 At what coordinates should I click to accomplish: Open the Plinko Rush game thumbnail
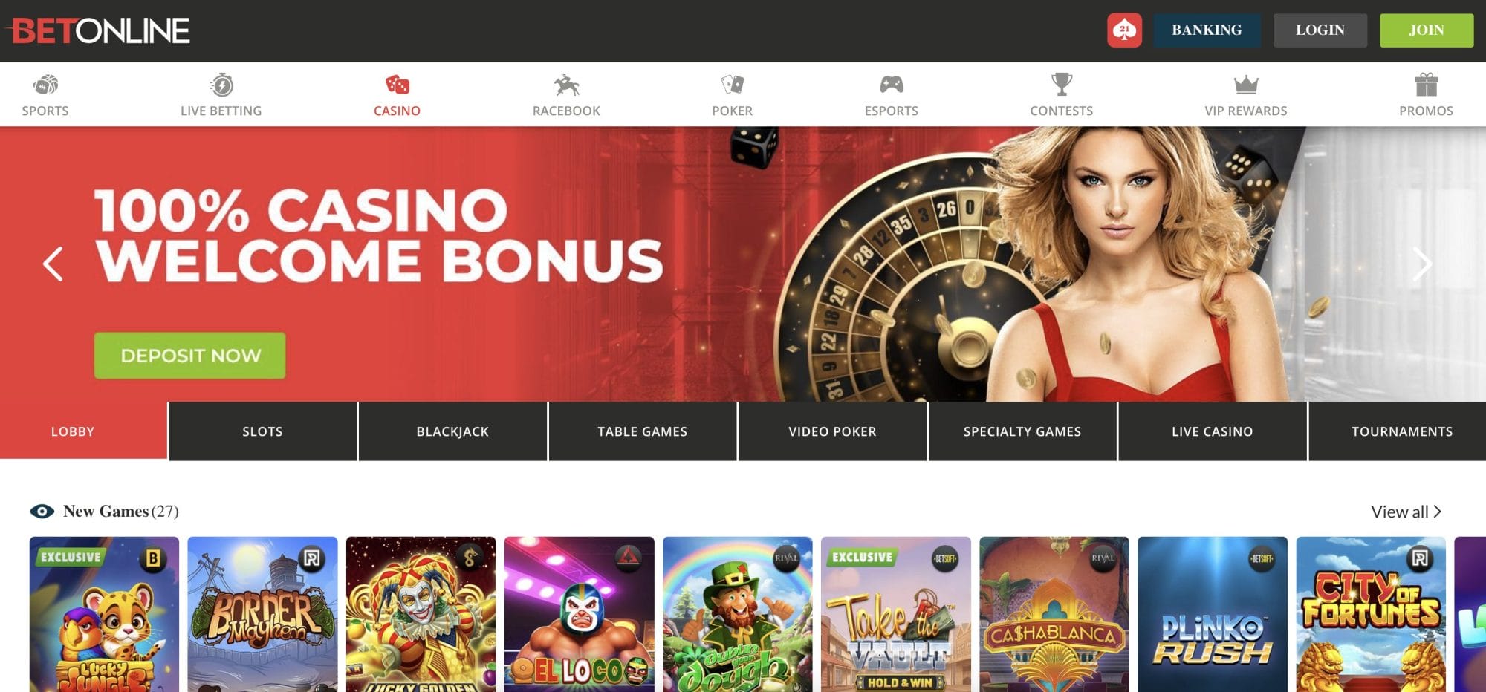[1213, 614]
